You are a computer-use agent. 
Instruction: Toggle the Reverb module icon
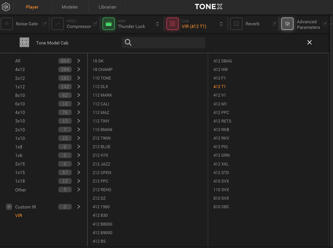(x=236, y=24)
